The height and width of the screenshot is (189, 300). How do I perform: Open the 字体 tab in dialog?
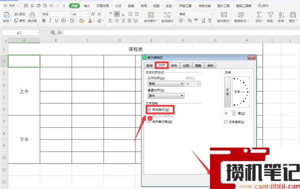[x=174, y=65]
